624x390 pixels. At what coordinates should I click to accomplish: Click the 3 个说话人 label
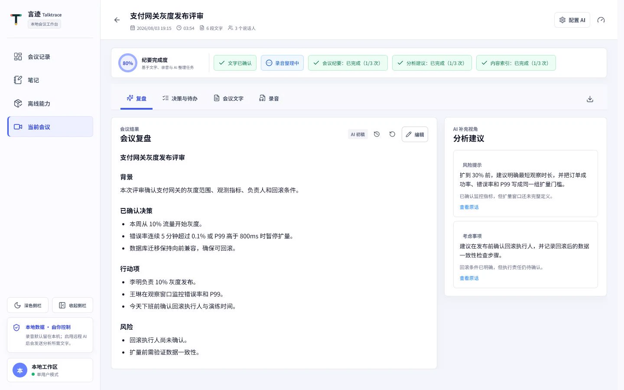[x=242, y=28]
